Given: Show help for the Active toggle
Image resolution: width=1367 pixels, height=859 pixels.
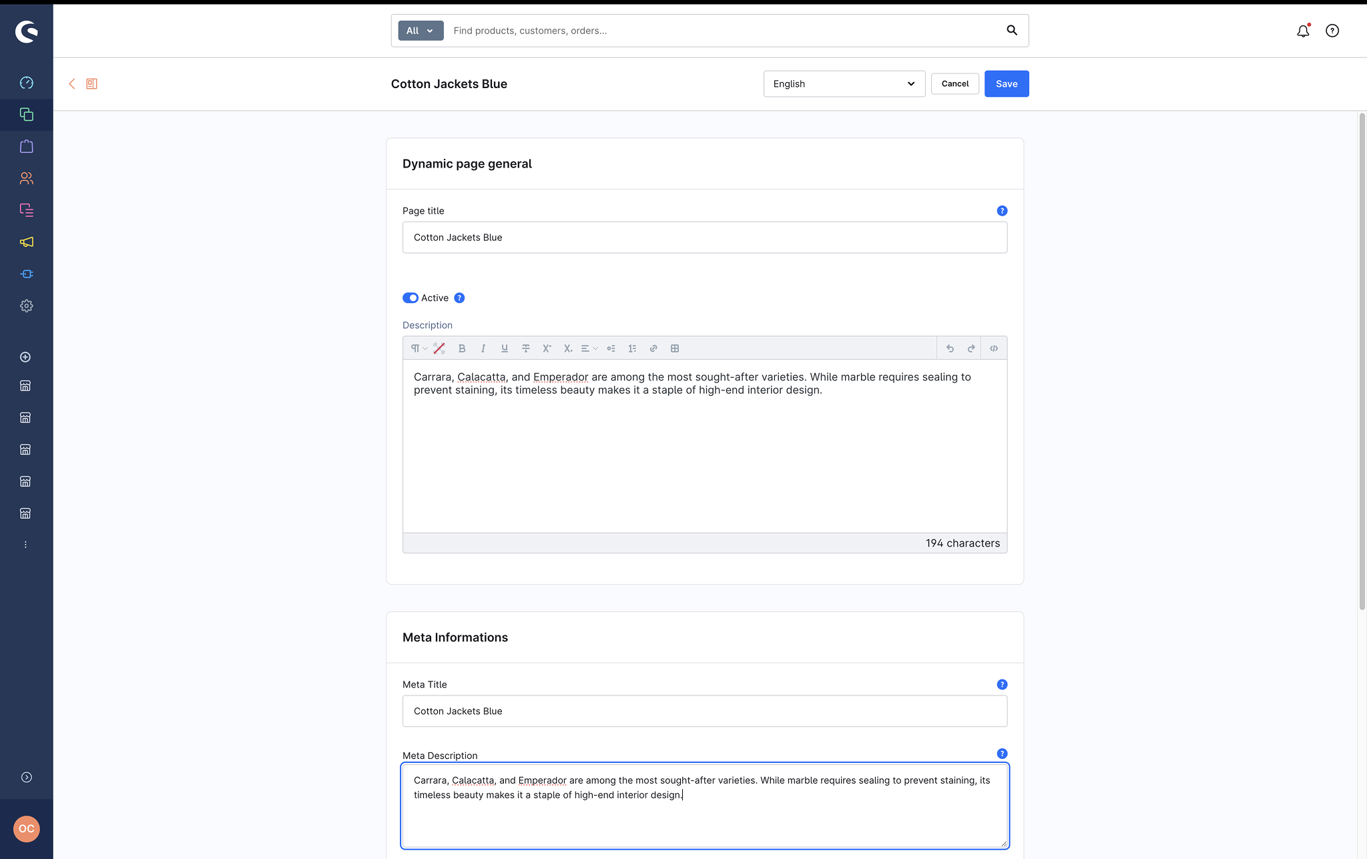Looking at the screenshot, I should pos(459,298).
